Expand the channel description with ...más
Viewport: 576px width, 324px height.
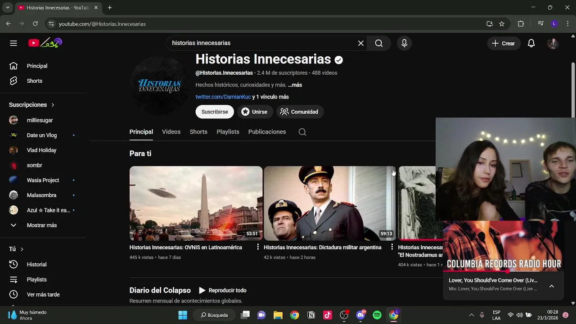295,85
